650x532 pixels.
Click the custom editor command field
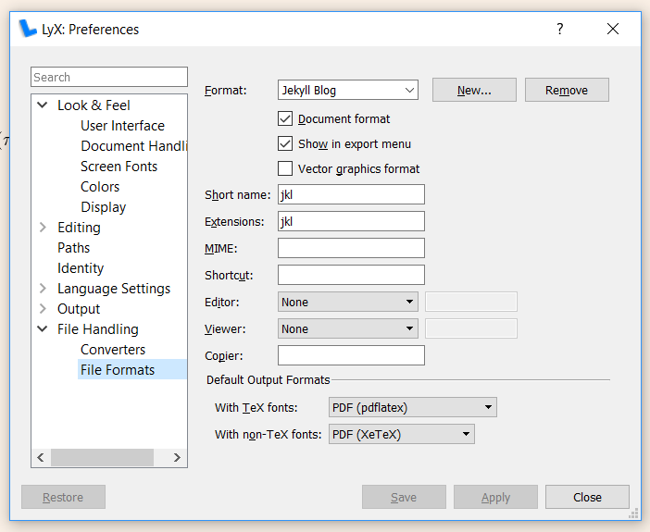471,302
